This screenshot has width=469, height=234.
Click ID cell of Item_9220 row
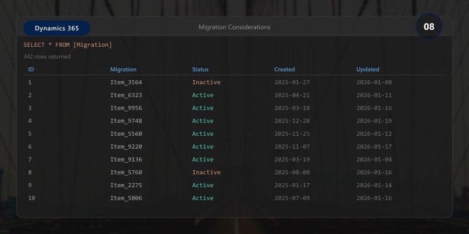[30, 146]
